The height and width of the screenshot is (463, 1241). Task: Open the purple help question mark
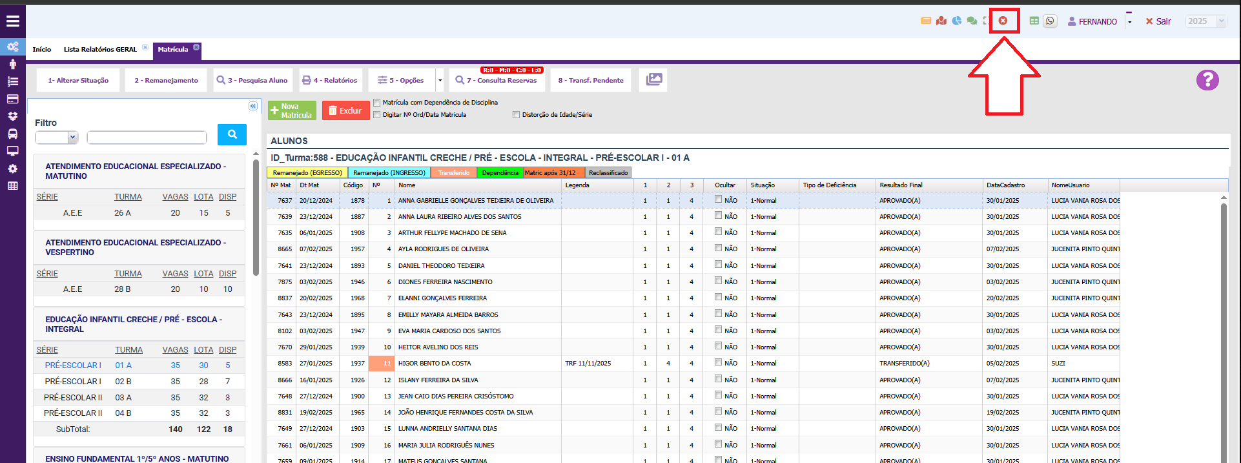point(1207,80)
